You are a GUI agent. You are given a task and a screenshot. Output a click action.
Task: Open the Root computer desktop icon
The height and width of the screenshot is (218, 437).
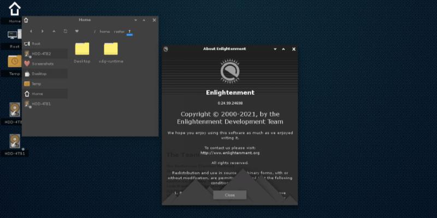[14, 37]
